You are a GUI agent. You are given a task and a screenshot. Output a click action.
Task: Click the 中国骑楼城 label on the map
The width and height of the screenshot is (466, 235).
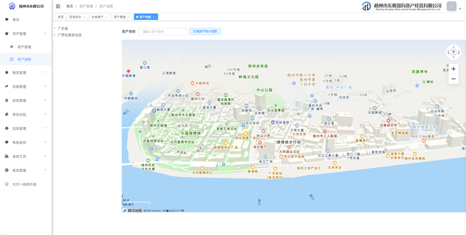coord(190,134)
